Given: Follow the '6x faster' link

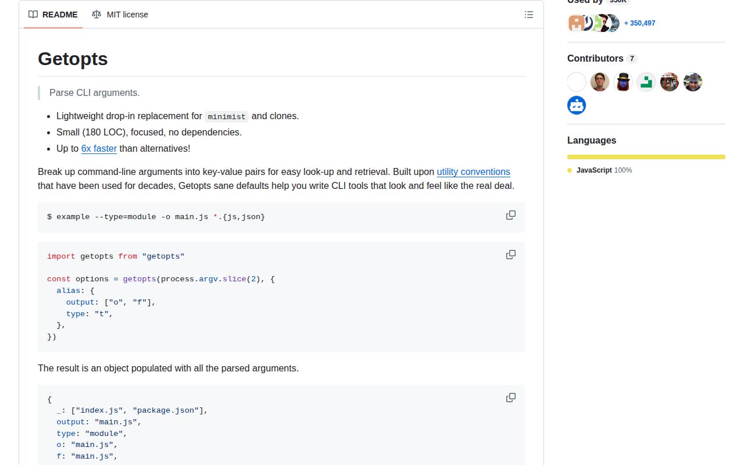Looking at the screenshot, I should pos(99,148).
